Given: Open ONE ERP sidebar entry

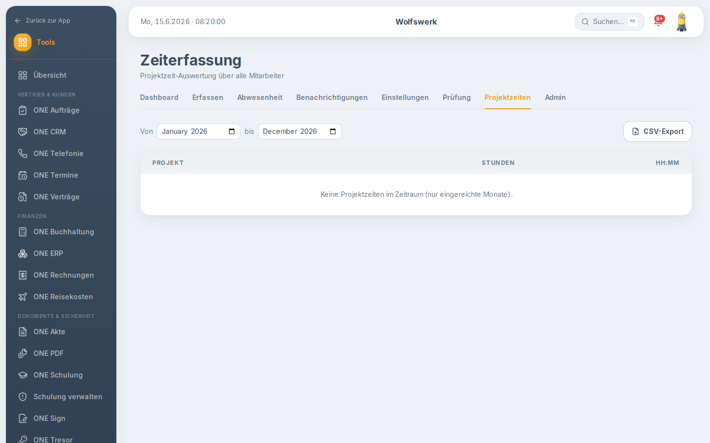Looking at the screenshot, I should click(x=61, y=253).
